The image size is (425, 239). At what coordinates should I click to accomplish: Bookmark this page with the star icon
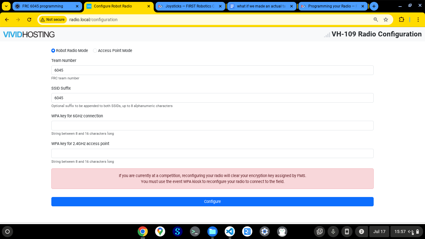point(386,20)
